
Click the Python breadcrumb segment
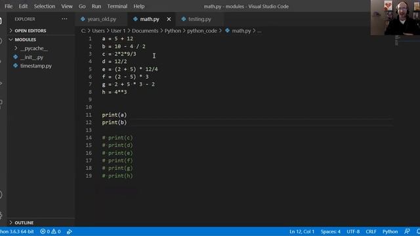[x=173, y=31]
